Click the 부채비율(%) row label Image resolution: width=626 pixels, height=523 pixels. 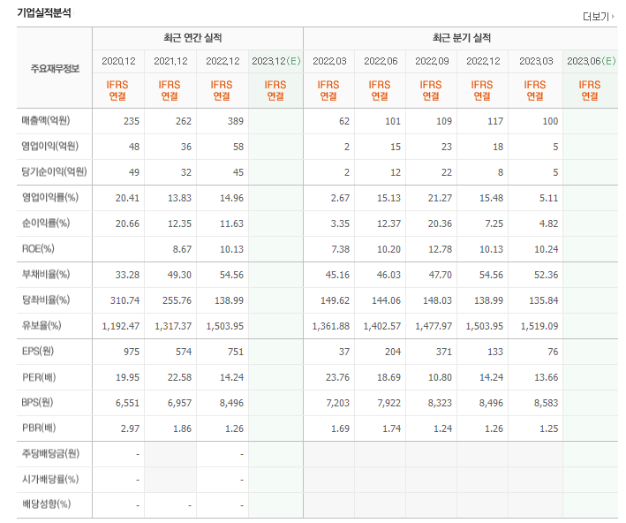click(x=46, y=275)
